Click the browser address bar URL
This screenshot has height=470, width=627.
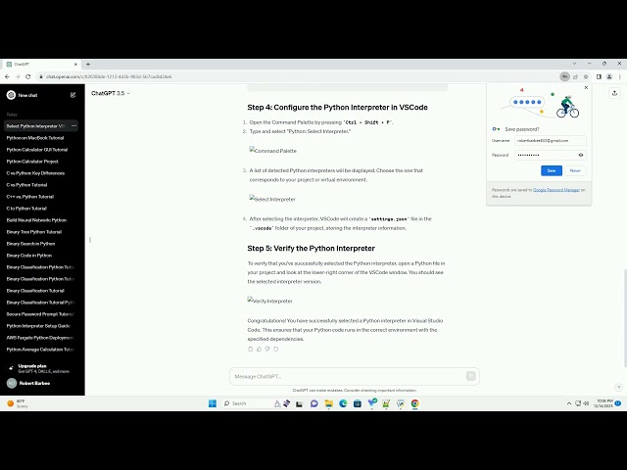pyautogui.click(x=109, y=76)
